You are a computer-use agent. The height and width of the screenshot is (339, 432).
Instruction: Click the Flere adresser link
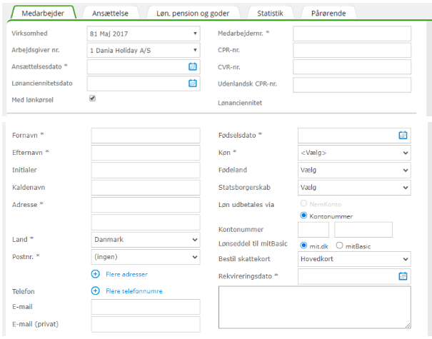pos(126,274)
